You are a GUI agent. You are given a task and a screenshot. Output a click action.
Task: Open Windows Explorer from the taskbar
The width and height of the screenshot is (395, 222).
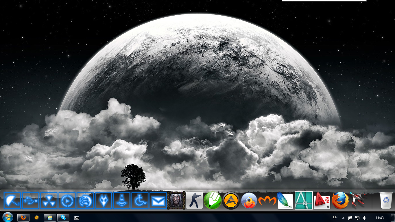tap(50, 218)
